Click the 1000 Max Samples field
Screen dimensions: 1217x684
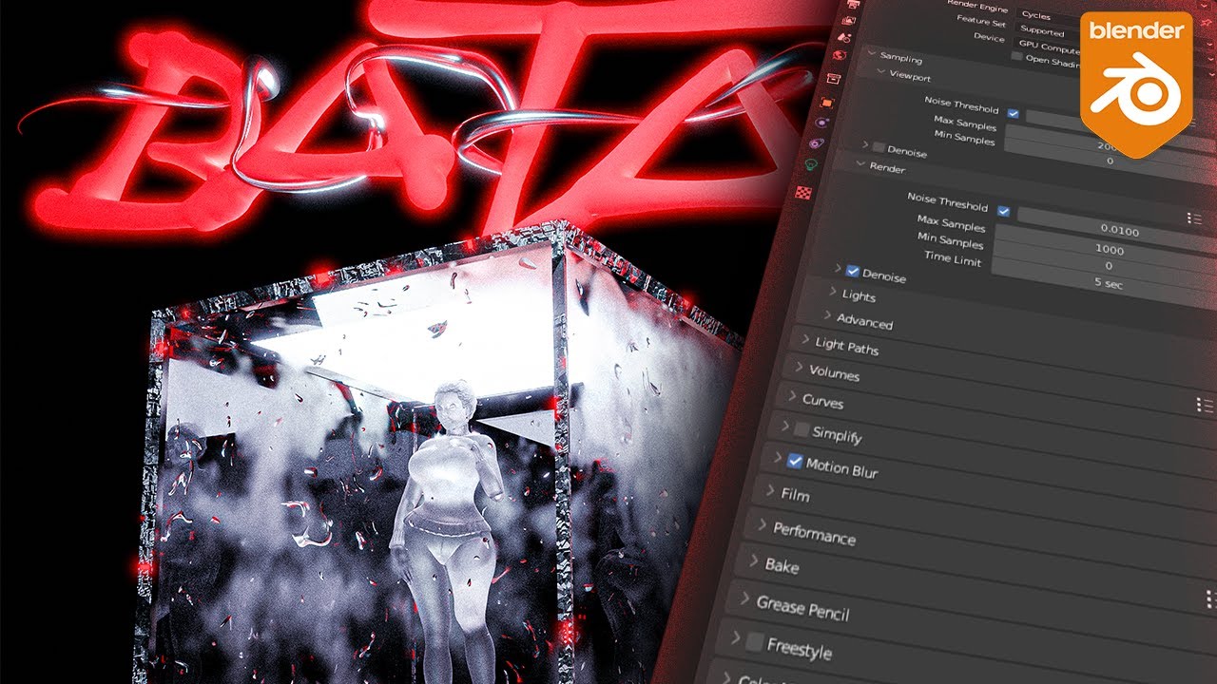coord(1108,250)
